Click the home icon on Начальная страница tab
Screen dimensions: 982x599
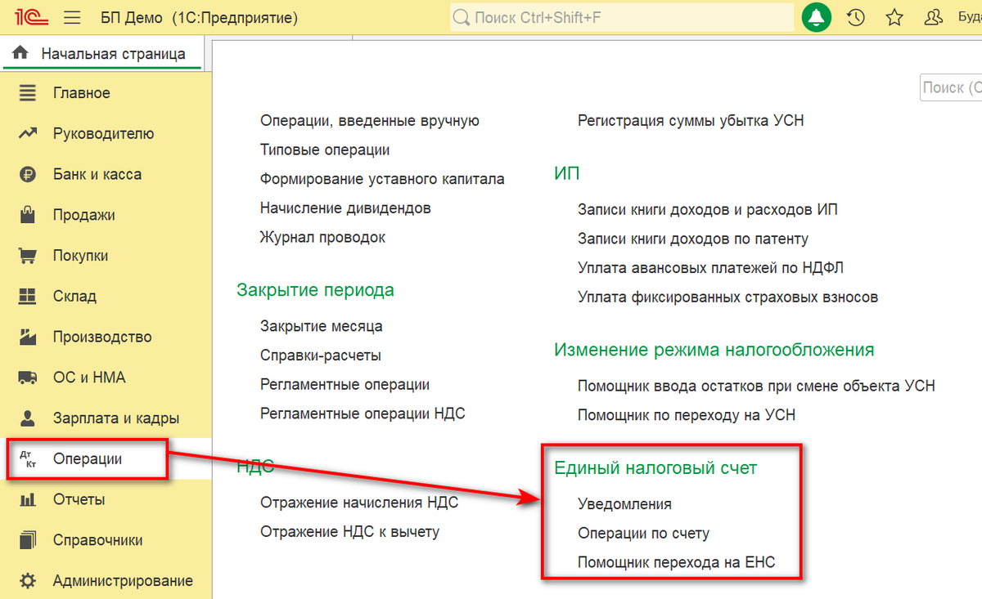coord(21,54)
